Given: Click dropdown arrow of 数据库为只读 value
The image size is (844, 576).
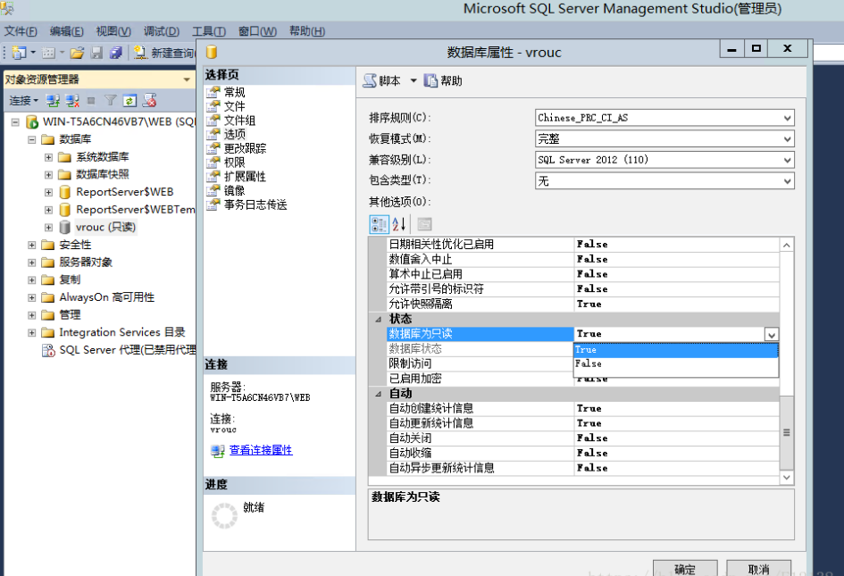Looking at the screenshot, I should [x=772, y=334].
